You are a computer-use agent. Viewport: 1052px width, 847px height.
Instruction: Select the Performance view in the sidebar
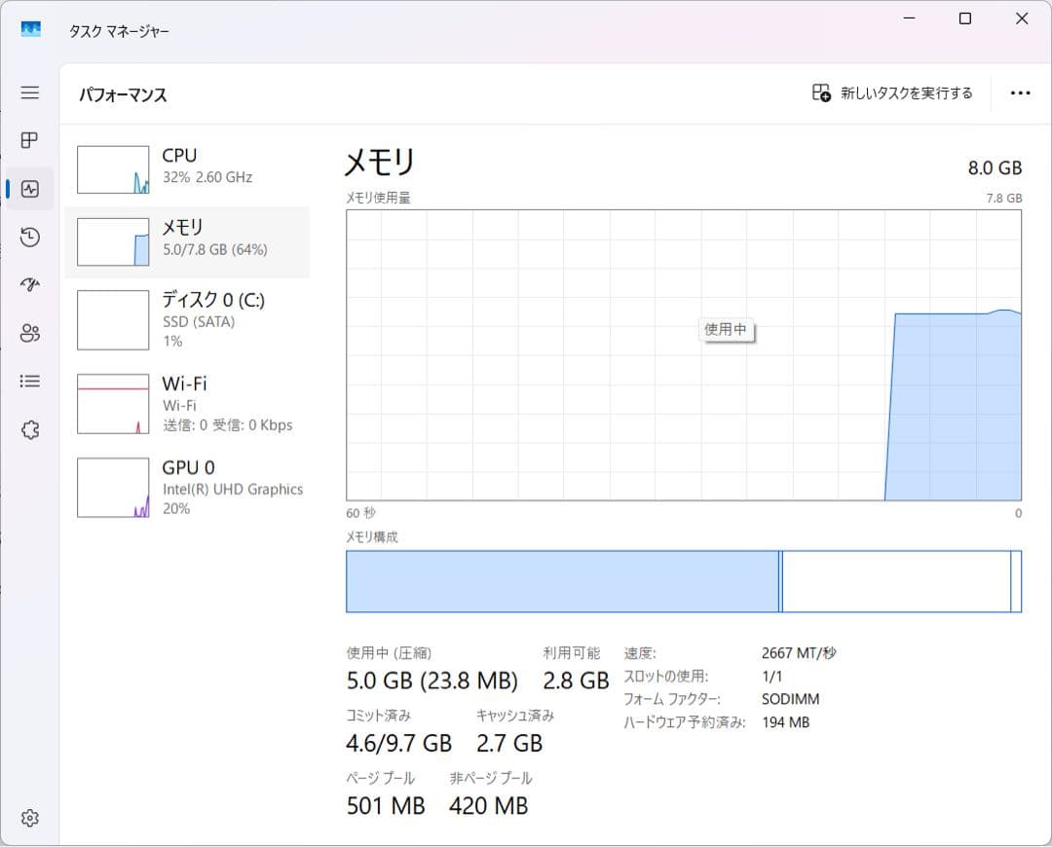click(x=29, y=188)
